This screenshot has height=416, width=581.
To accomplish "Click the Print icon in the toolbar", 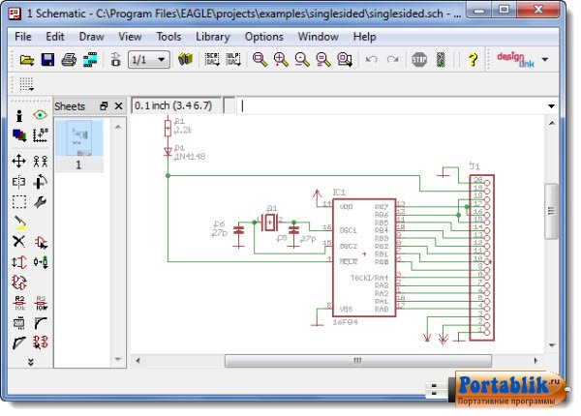I will (69, 60).
